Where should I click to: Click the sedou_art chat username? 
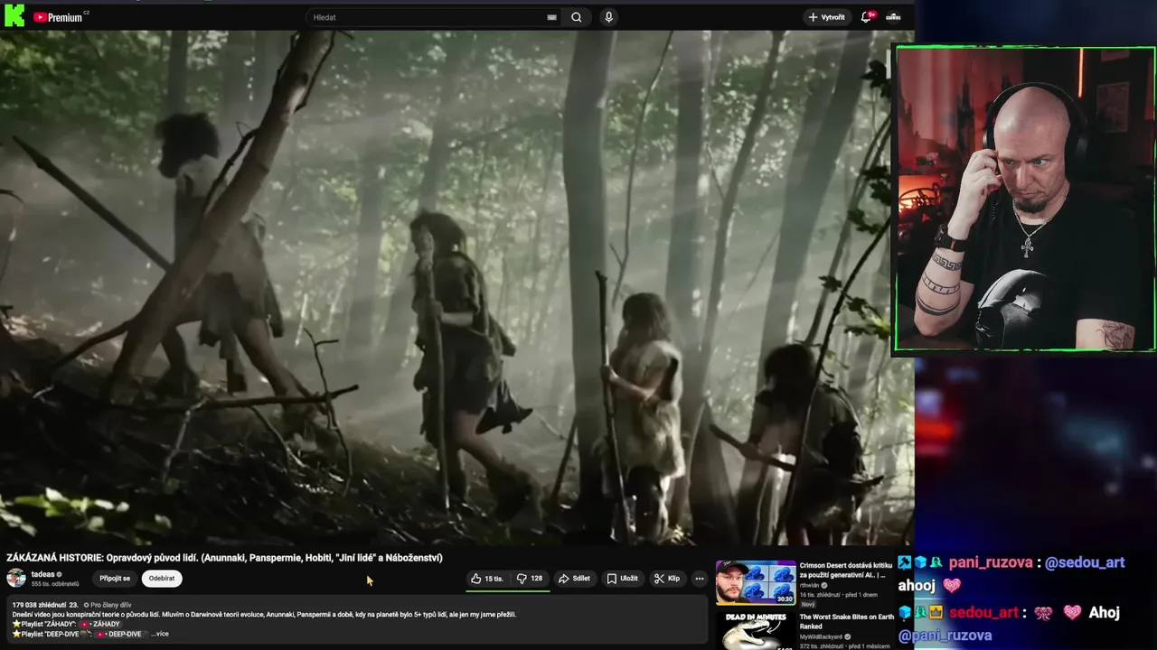point(983,612)
